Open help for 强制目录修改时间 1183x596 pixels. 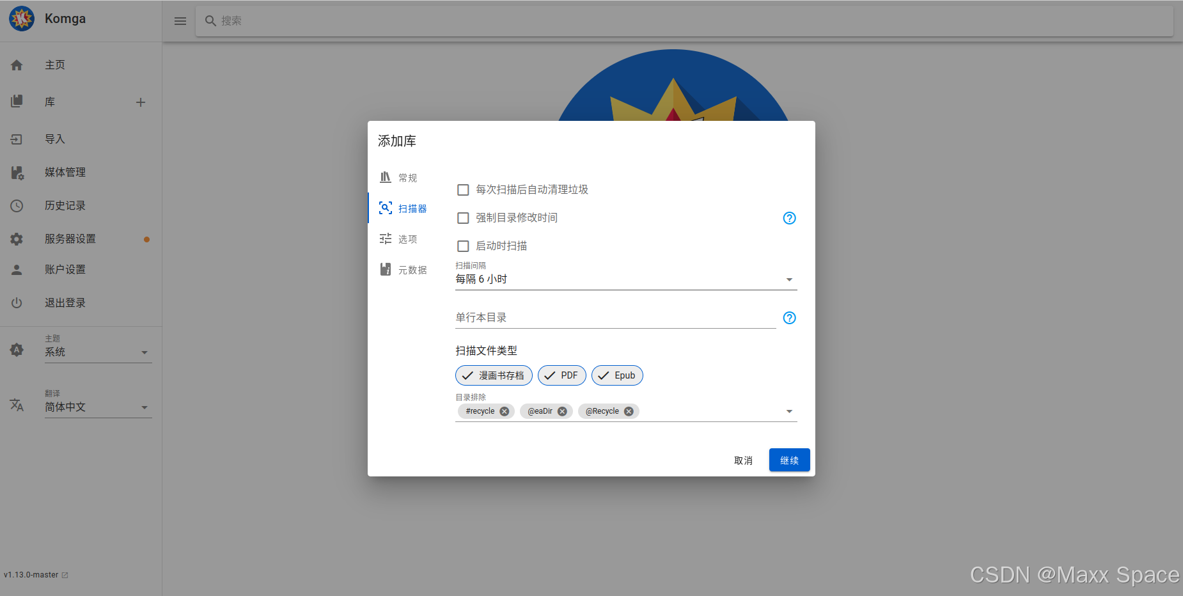tap(790, 218)
